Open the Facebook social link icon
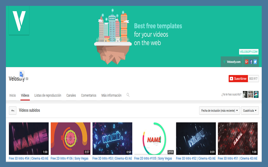 coord(251,62)
